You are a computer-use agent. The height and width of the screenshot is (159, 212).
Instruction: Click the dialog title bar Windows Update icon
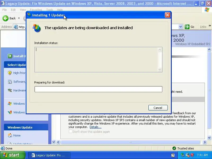point(29,15)
